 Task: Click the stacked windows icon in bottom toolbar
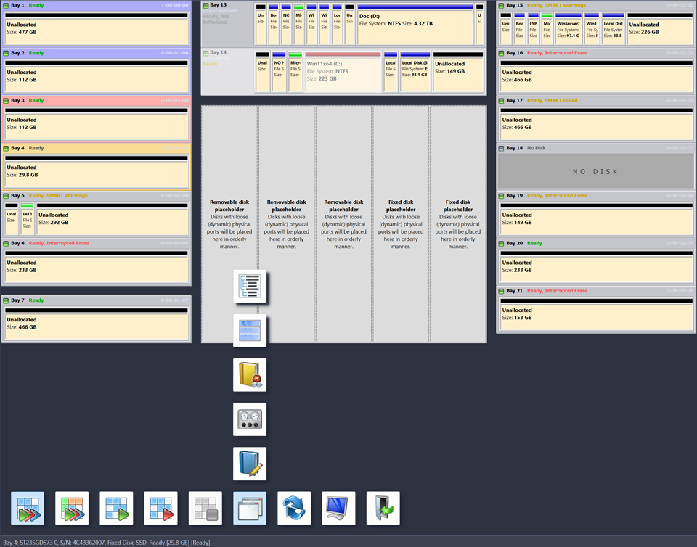(x=249, y=508)
